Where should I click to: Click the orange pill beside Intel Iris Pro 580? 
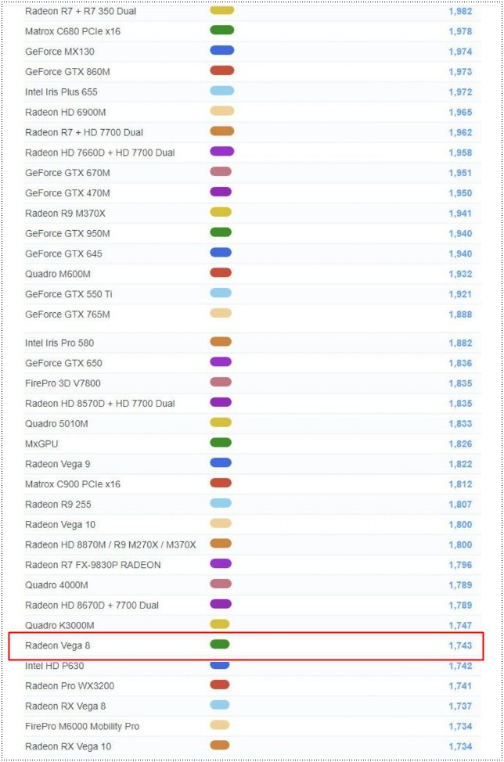coord(221,342)
